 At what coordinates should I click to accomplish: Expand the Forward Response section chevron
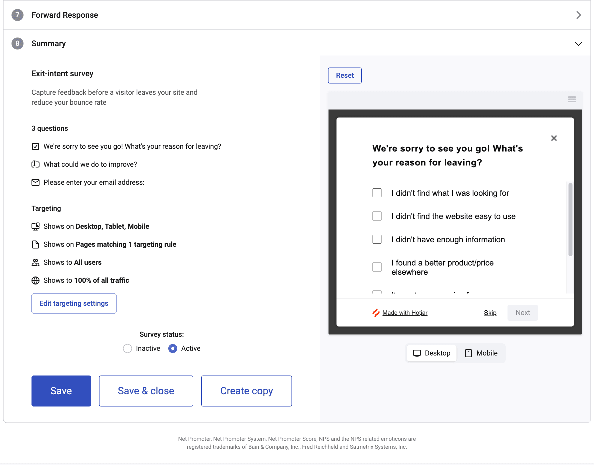pyautogui.click(x=578, y=15)
